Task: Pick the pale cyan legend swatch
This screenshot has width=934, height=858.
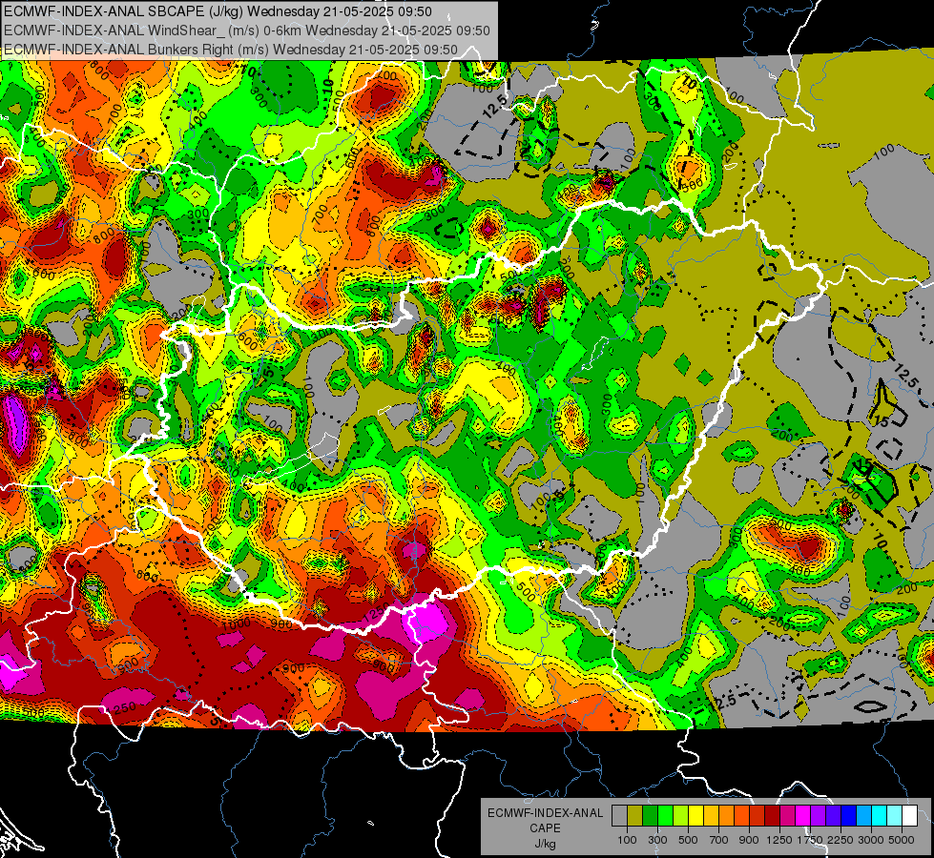Action: (895, 816)
